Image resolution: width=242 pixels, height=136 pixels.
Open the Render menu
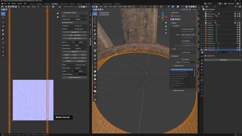[14, 3]
